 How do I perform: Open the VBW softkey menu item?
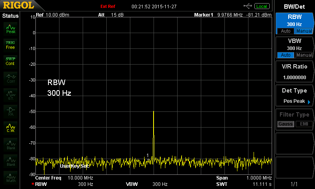tap(295, 47)
